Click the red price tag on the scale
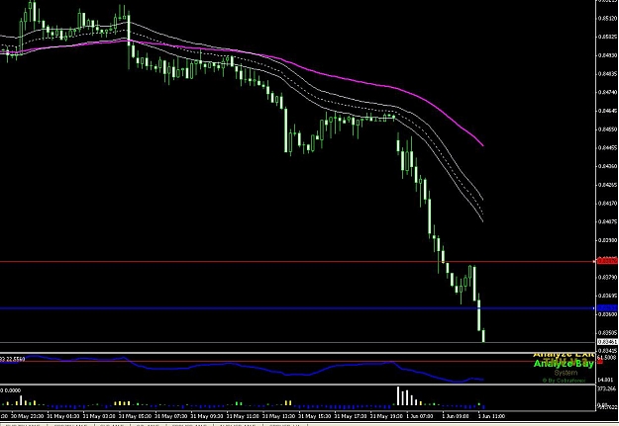 coord(607,261)
